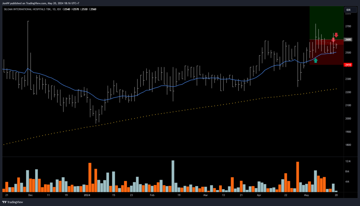Click the 12M label on volume axis
The image size is (360, 206).
[348, 161]
